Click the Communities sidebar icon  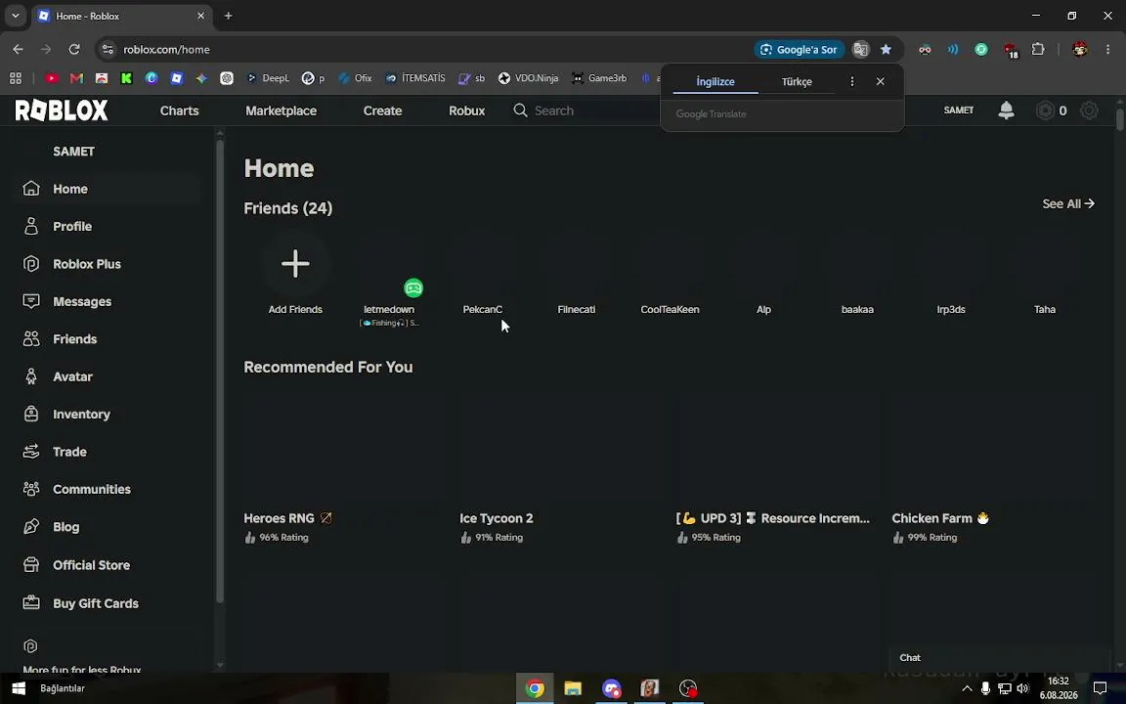pyautogui.click(x=31, y=489)
